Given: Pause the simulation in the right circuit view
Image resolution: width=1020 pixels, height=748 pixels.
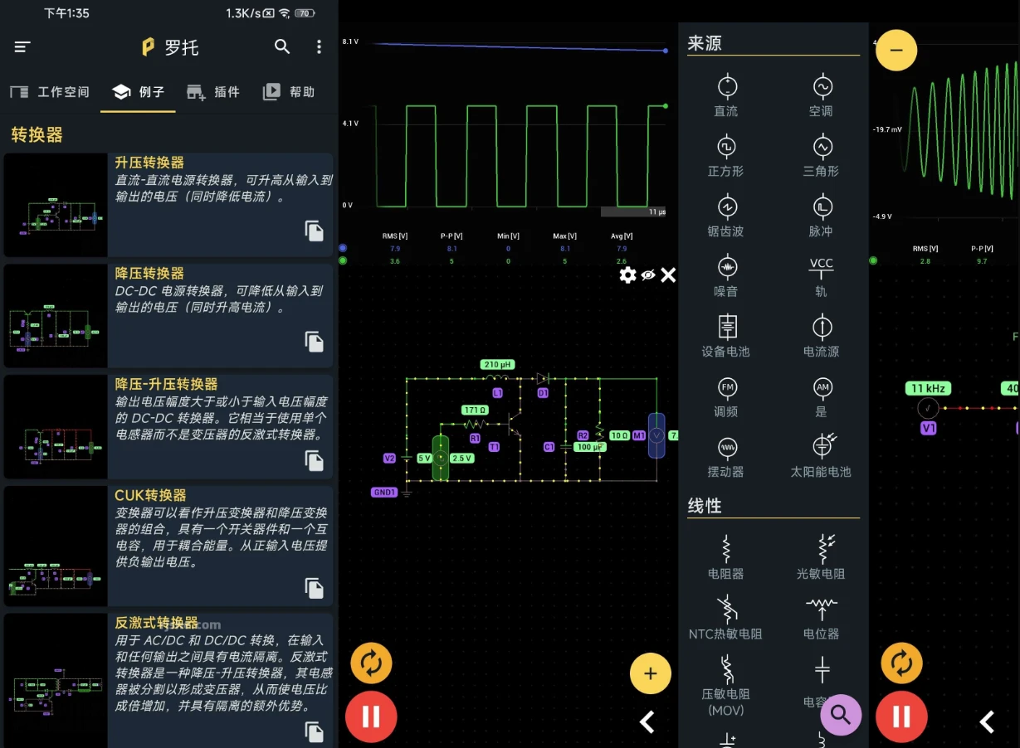Looking at the screenshot, I should point(901,716).
